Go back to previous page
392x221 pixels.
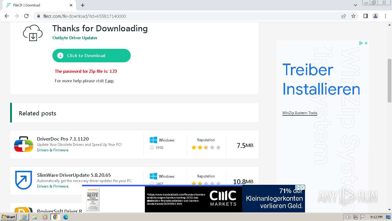point(7,16)
